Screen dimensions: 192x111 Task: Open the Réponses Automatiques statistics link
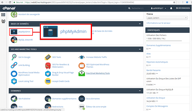pos(157,62)
